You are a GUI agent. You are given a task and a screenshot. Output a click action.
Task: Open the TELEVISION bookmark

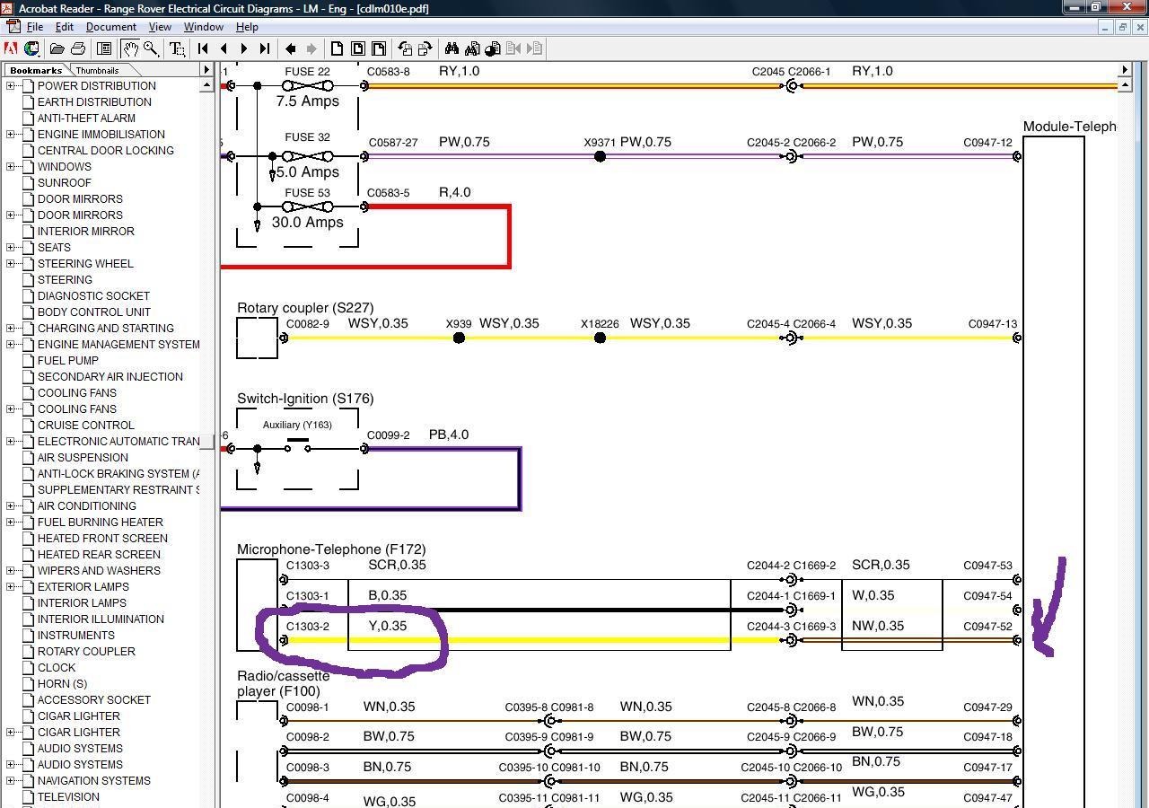(x=68, y=797)
